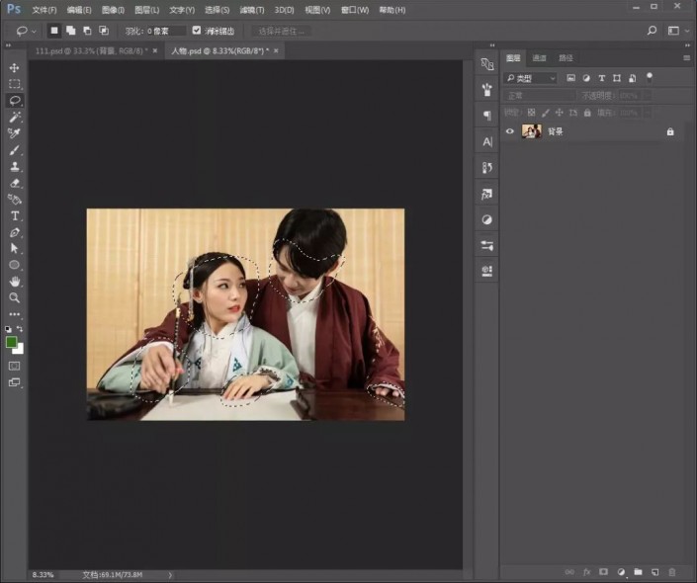Select the Horizontal Type tool
The height and width of the screenshot is (583, 697).
(14, 216)
